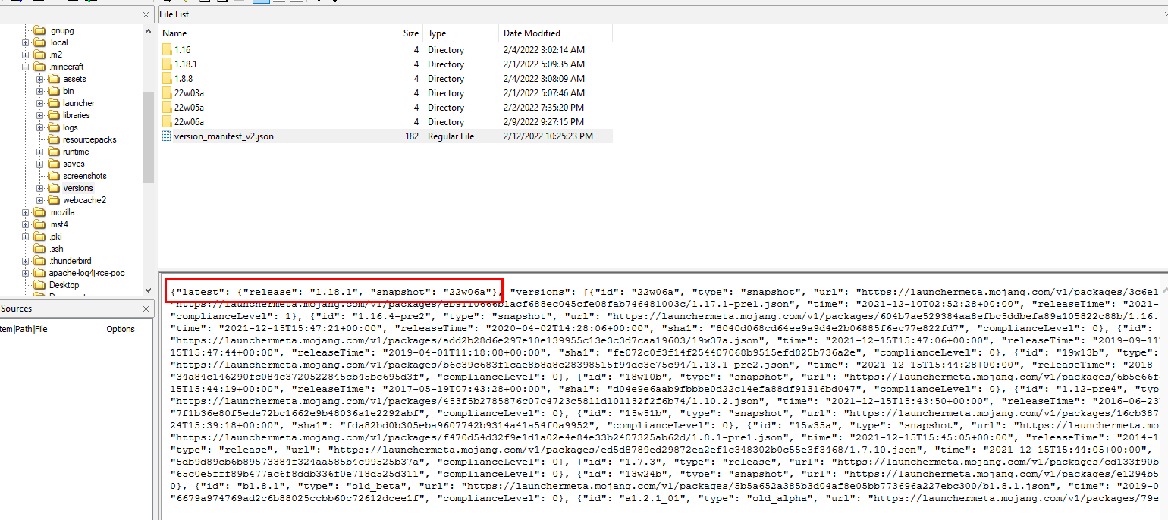Image resolution: width=1168 pixels, height=520 pixels.
Task: Expand the apache-log4j-rce-poc tree node
Action: pyautogui.click(x=26, y=273)
